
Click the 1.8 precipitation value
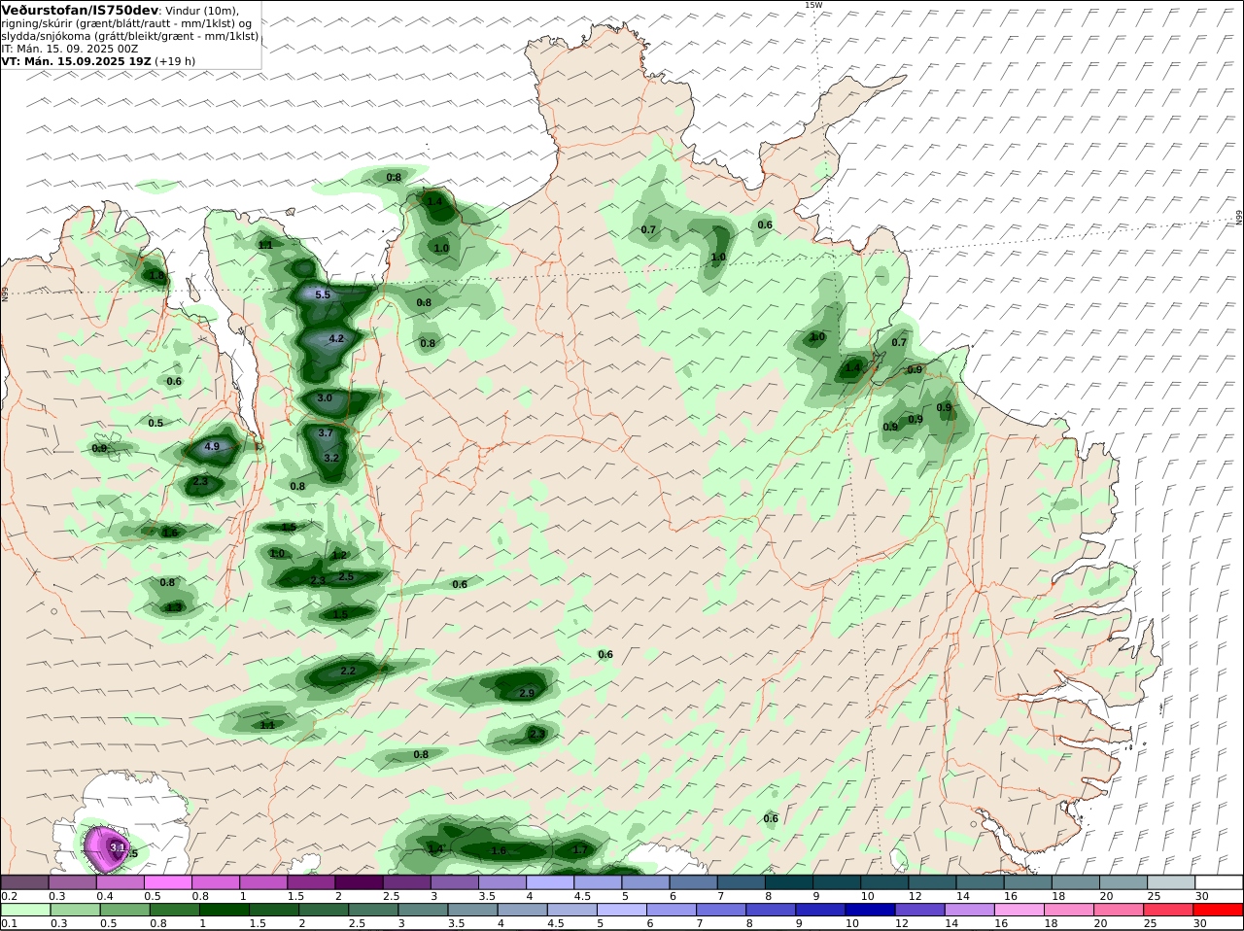click(157, 276)
